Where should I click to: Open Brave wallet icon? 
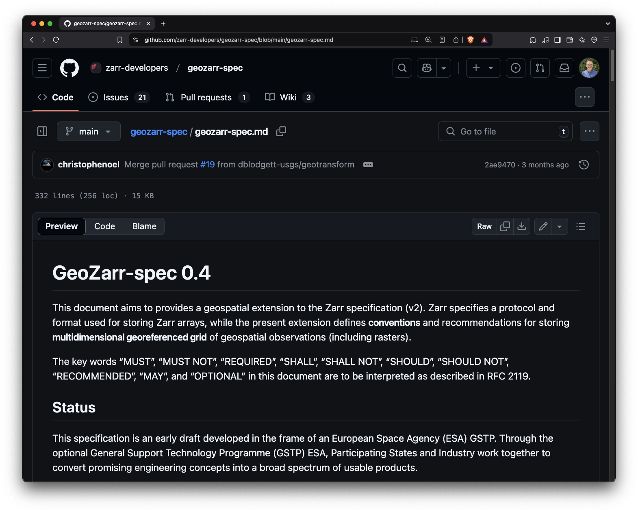tap(570, 40)
